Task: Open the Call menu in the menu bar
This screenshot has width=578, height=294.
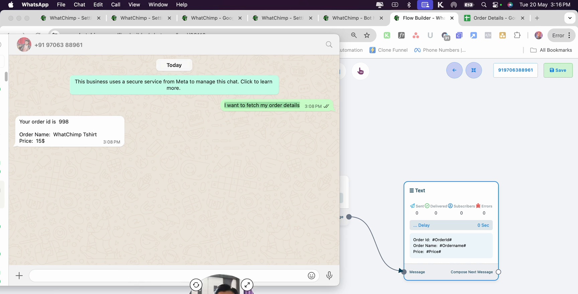Action: (116, 5)
